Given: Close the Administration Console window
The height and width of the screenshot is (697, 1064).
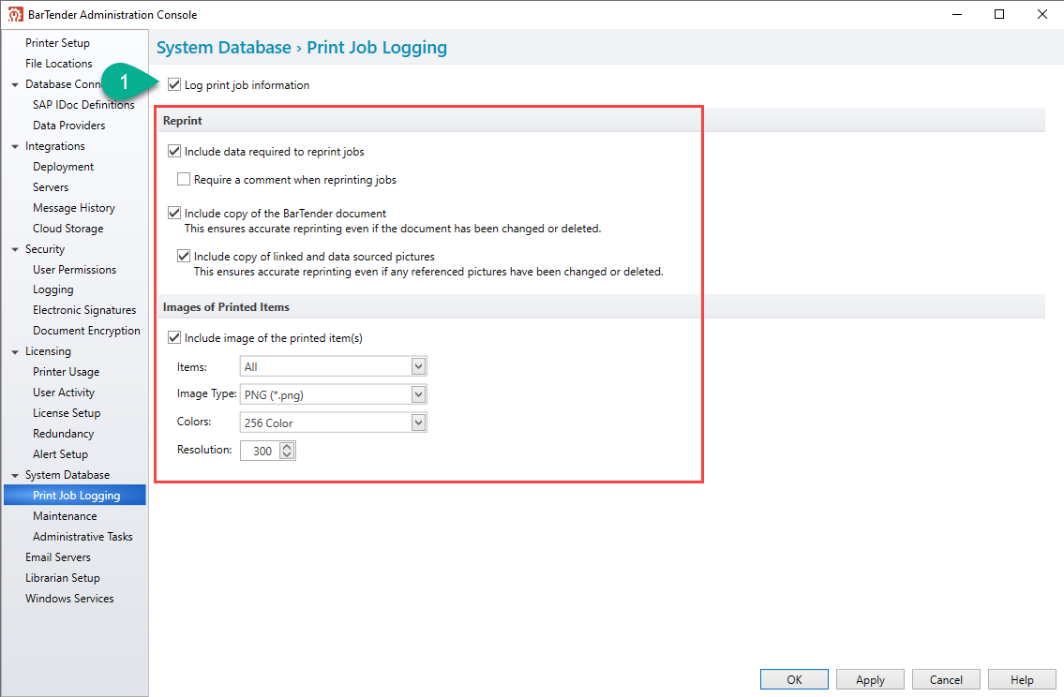Looking at the screenshot, I should (1042, 14).
